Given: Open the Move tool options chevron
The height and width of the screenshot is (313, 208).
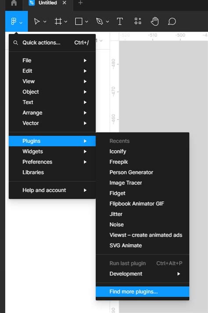Looking at the screenshot, I should pos(45,22).
